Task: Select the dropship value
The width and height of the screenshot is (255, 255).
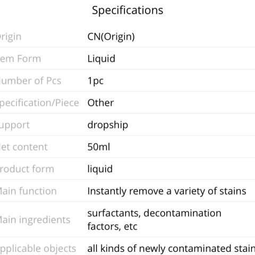Action: [108, 125]
